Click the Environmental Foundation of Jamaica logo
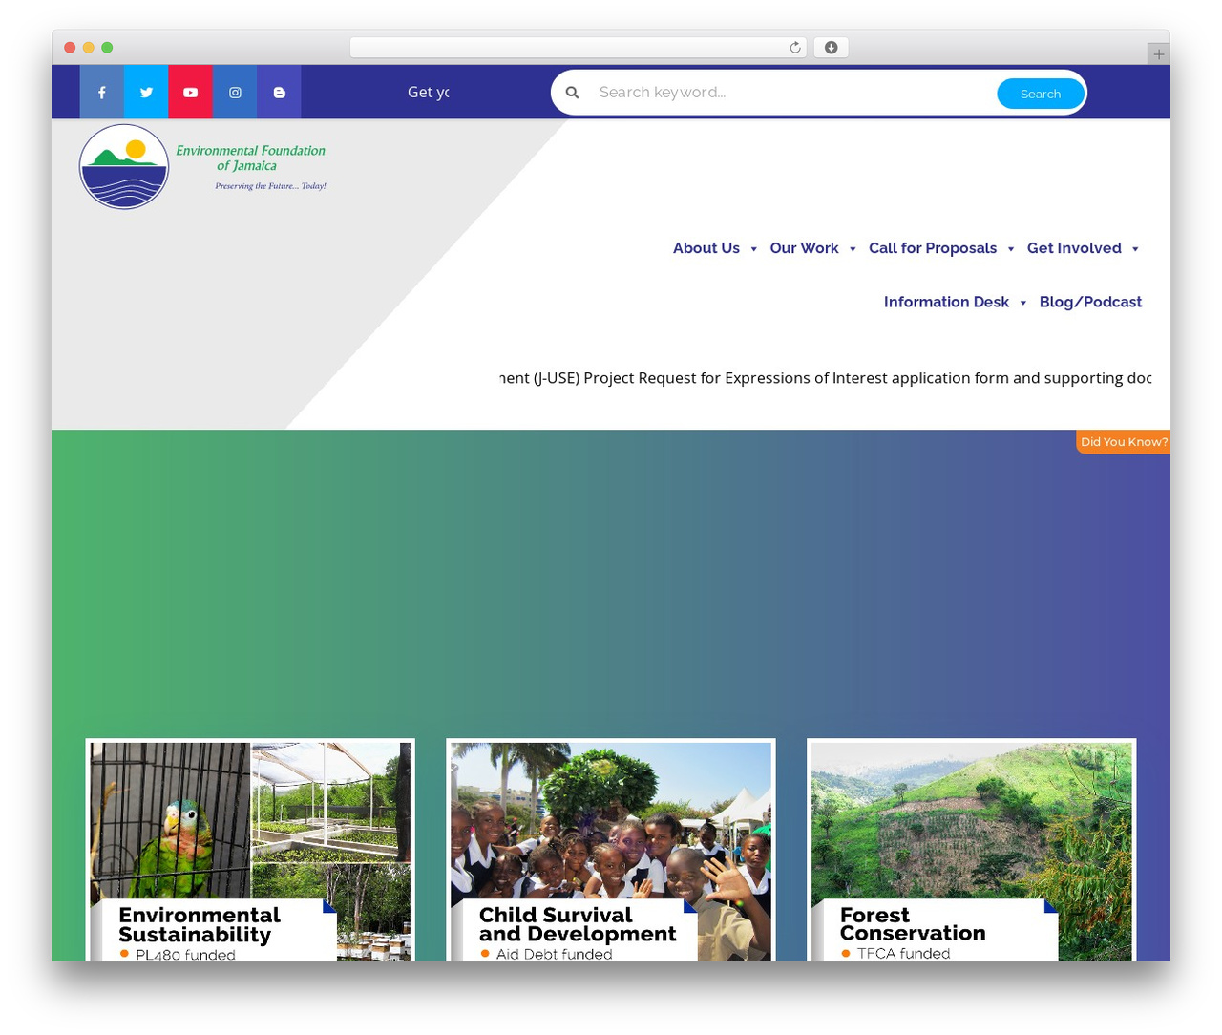1222x1035 pixels. pyautogui.click(x=203, y=167)
